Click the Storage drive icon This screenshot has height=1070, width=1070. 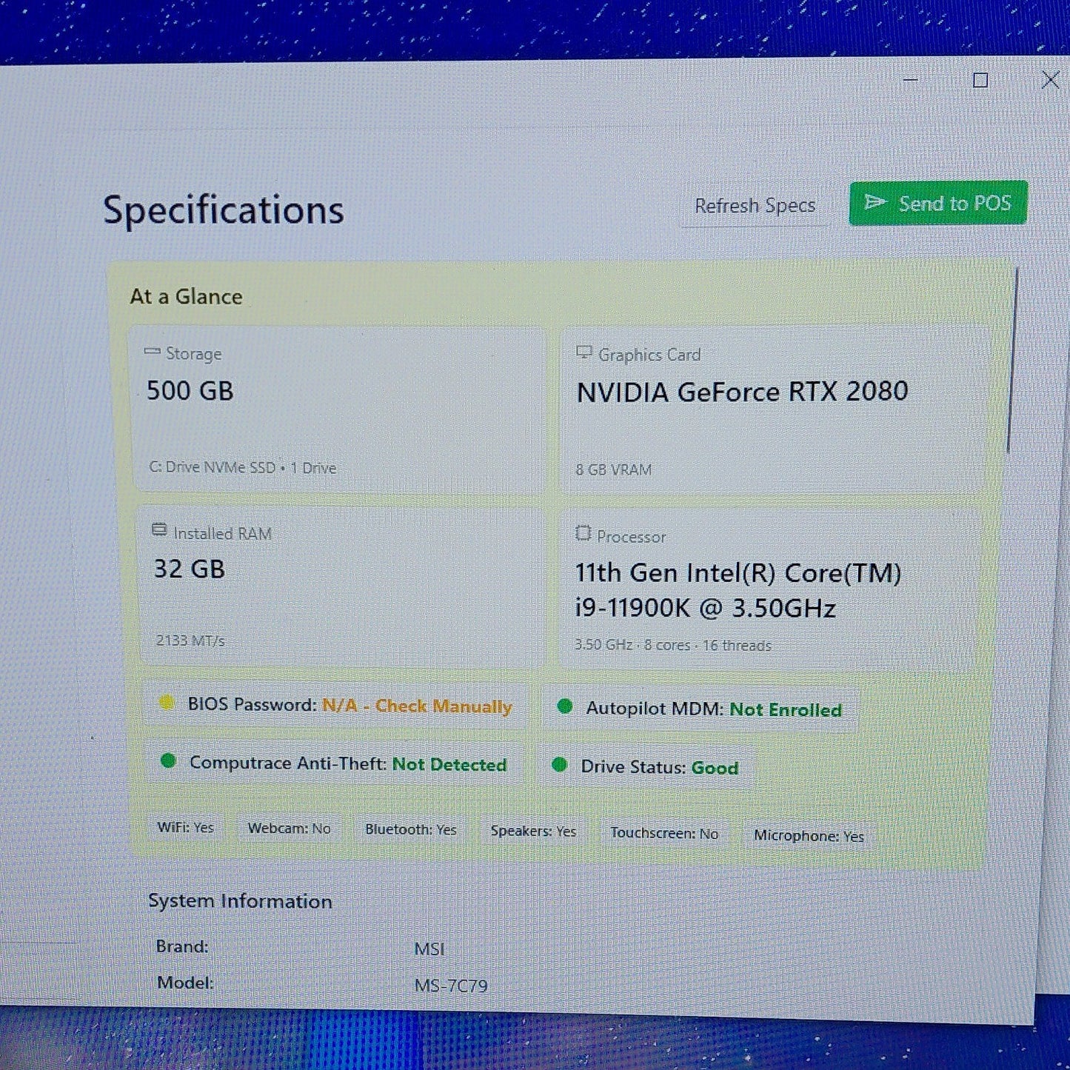(x=152, y=352)
